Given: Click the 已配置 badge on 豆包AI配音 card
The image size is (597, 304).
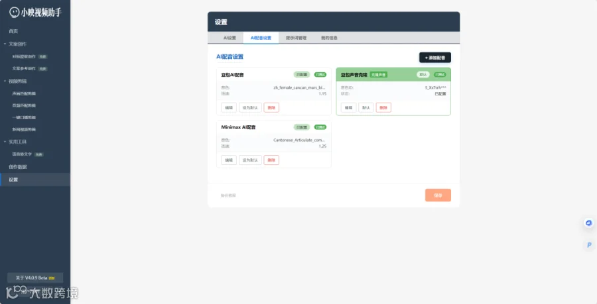Looking at the screenshot, I should (x=302, y=74).
